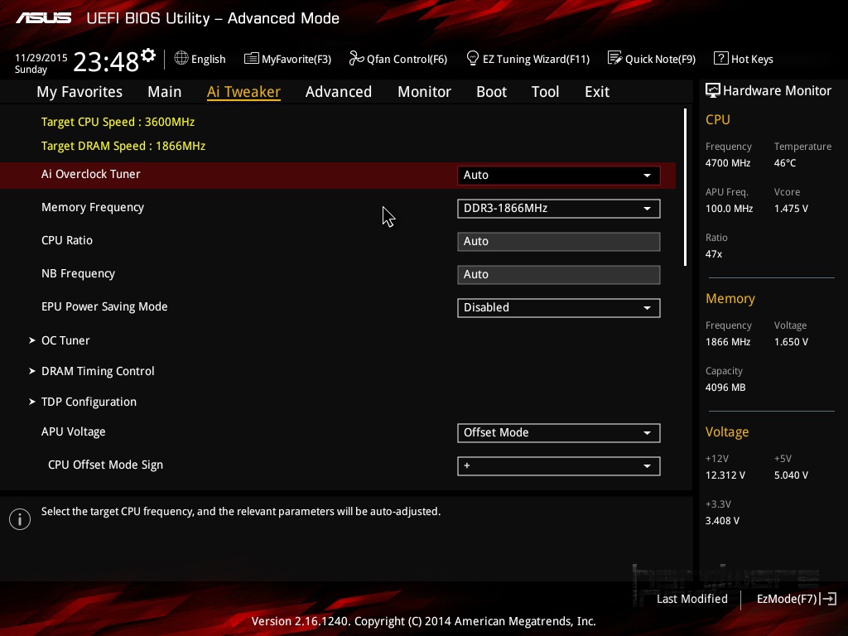Screen dimensions: 848x636
Task: Click the EzMode exit arrow icon
Action: (x=828, y=599)
